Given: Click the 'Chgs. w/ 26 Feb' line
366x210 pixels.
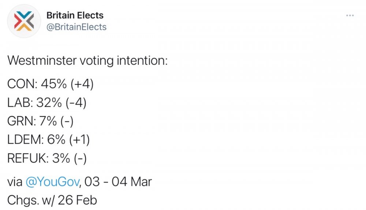Looking at the screenshot, I should [x=52, y=200].
